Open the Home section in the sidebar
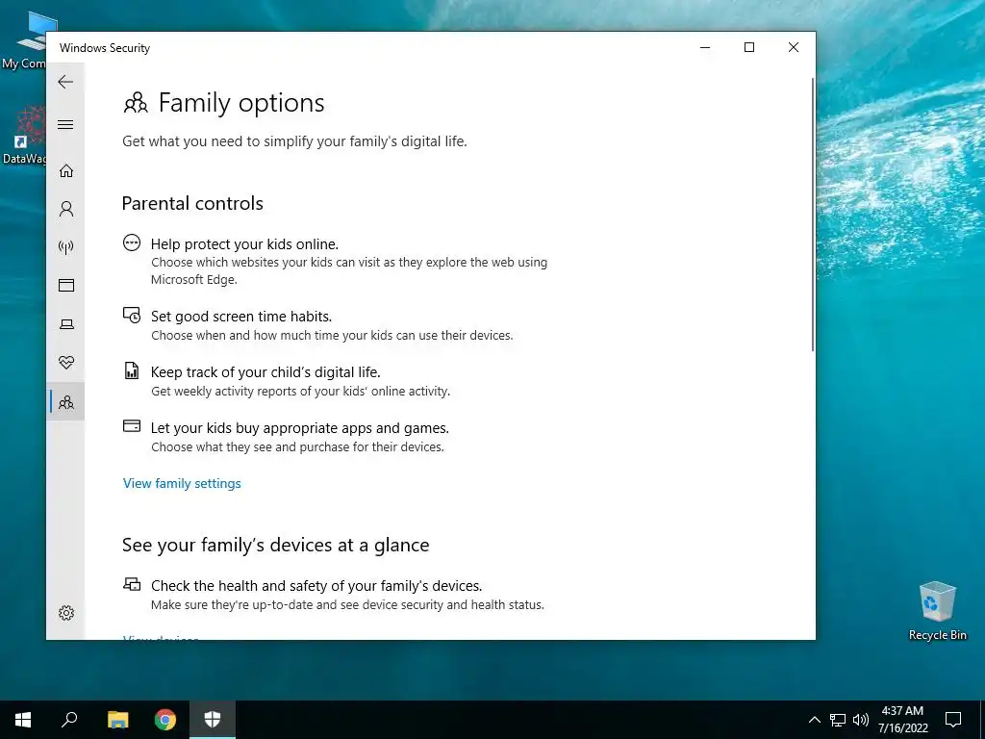Viewport: 985px width, 739px height. click(66, 171)
